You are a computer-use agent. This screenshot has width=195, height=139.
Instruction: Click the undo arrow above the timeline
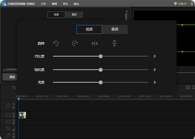pyautogui.click(x=14, y=88)
